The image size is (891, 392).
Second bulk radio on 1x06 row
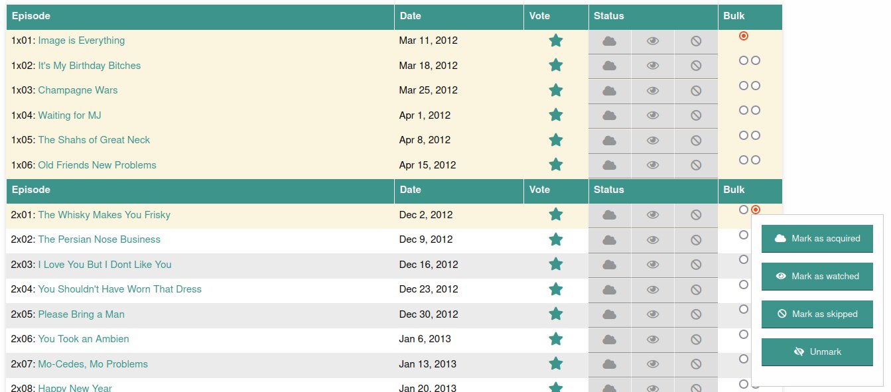pyautogui.click(x=756, y=160)
